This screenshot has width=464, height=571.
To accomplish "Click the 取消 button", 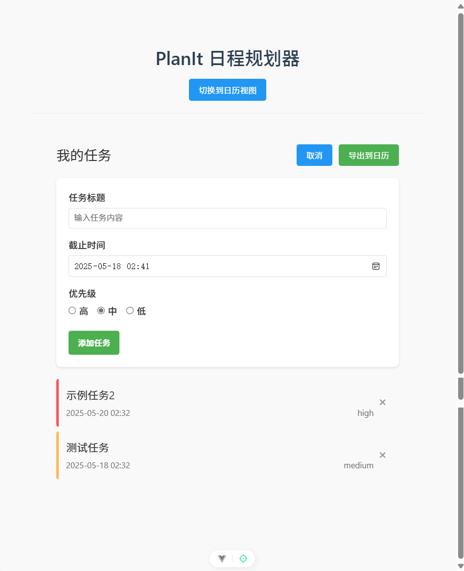I will coord(314,155).
